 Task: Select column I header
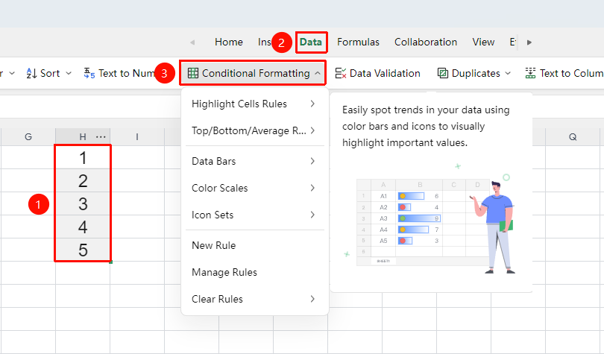click(137, 137)
